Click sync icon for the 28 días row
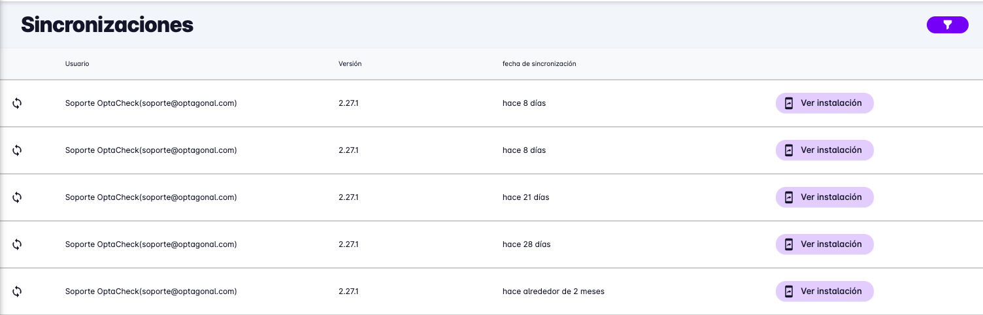The width and height of the screenshot is (983, 315). click(17, 244)
